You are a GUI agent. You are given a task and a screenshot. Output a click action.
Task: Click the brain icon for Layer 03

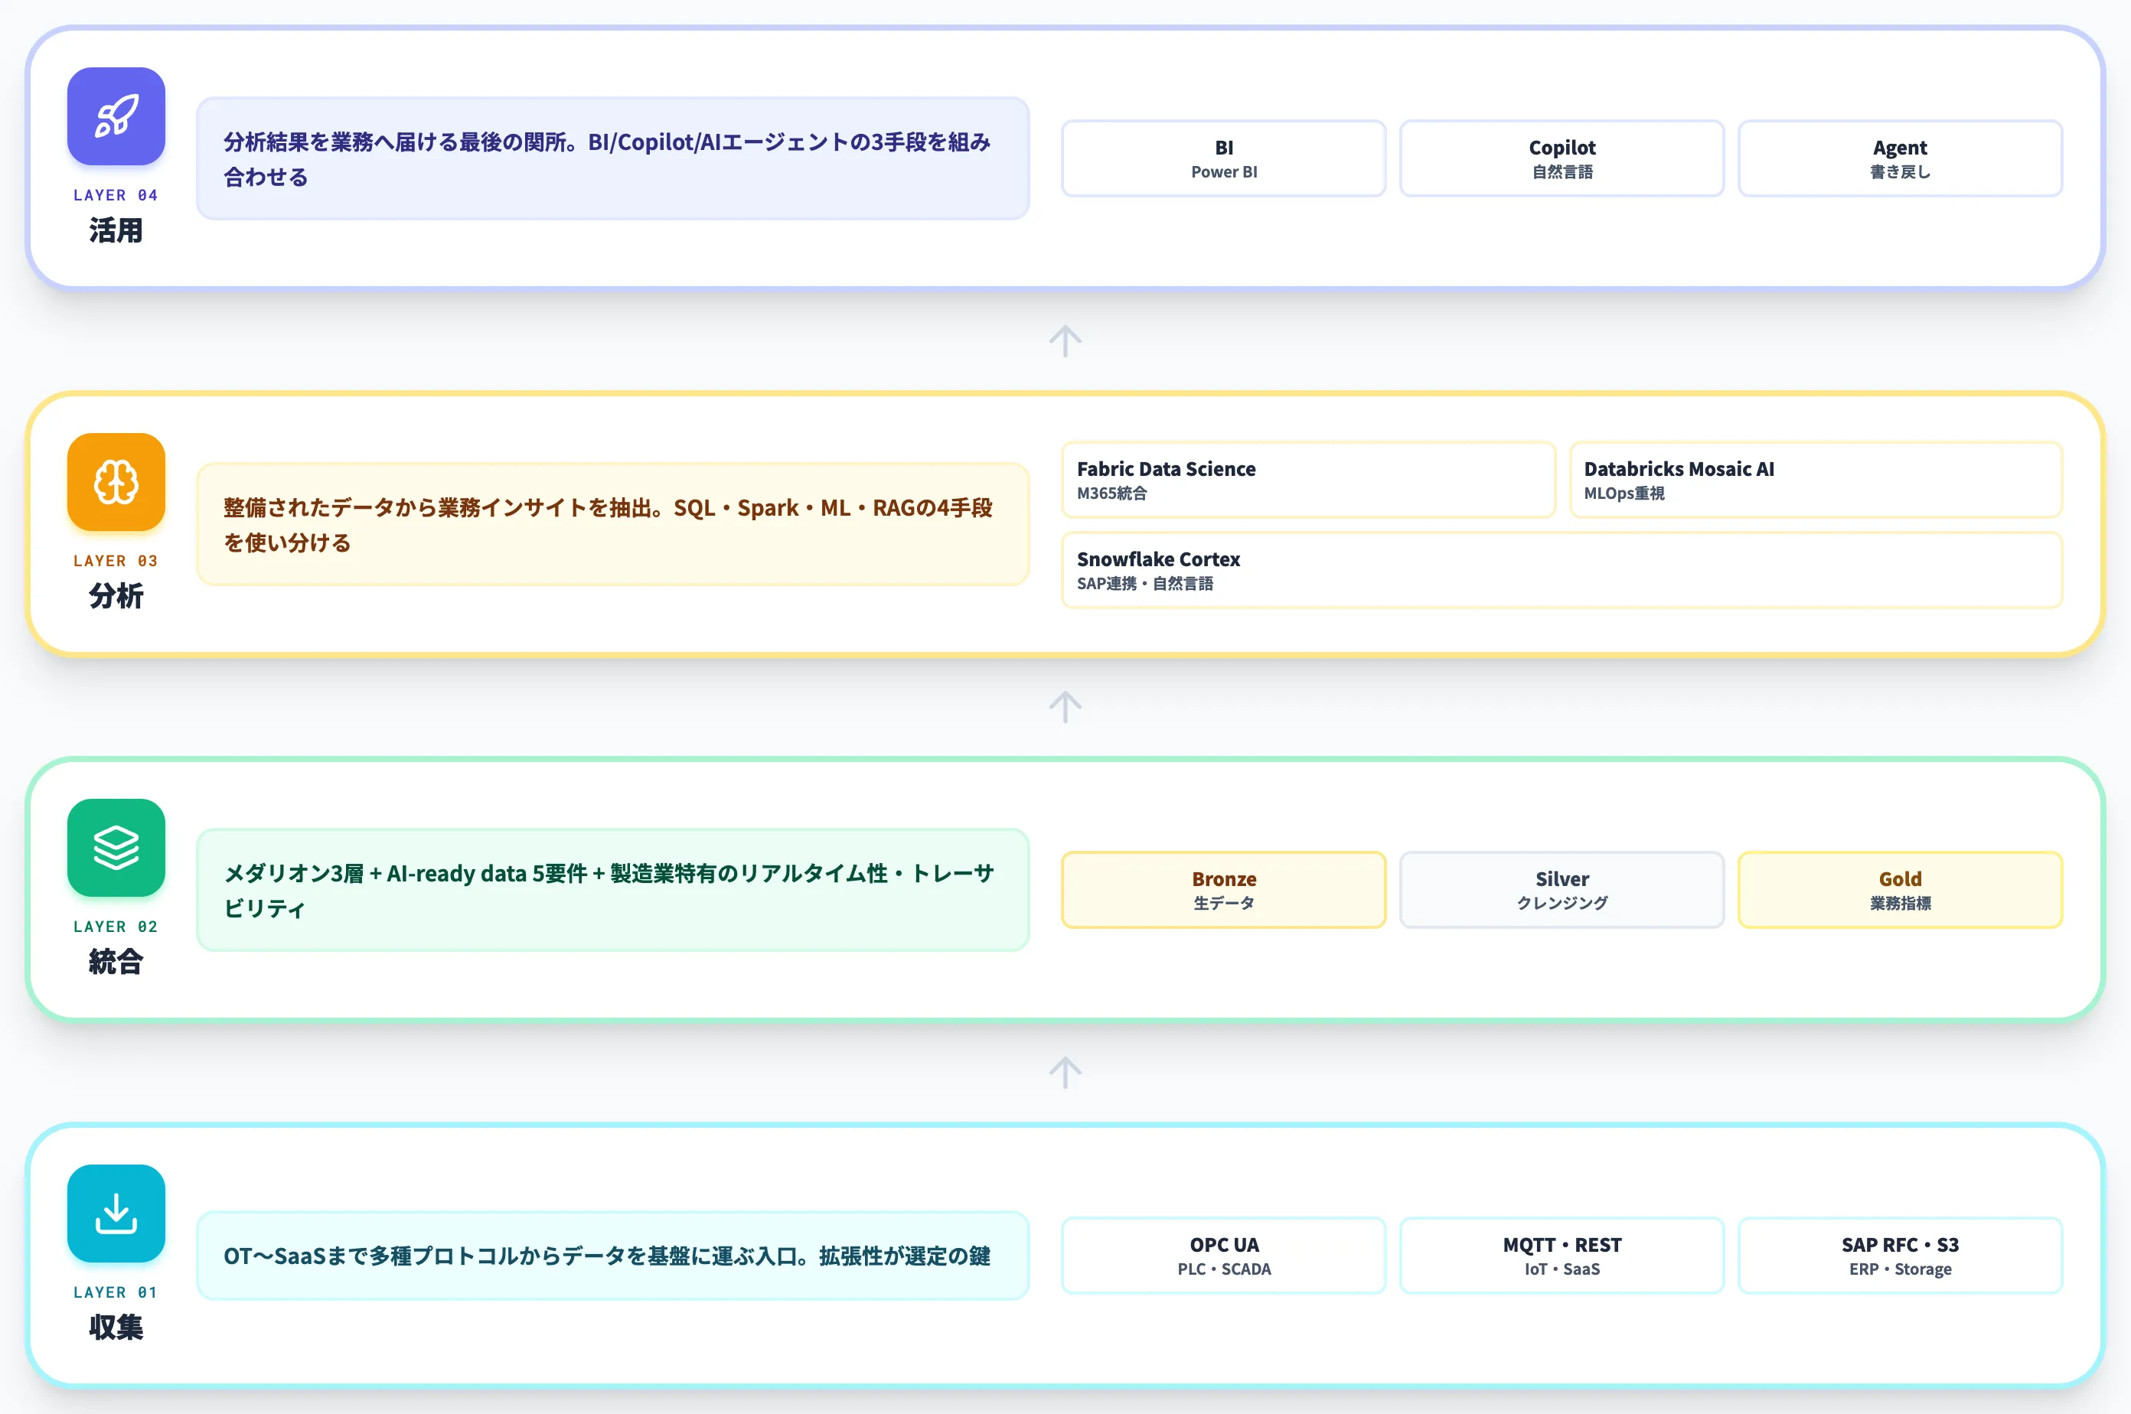[116, 481]
